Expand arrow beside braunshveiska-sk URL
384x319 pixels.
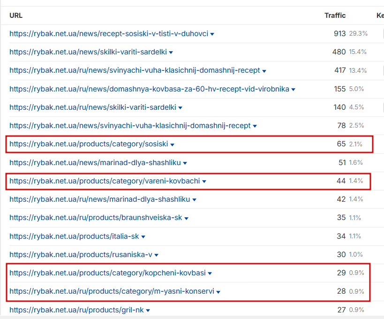186,218
